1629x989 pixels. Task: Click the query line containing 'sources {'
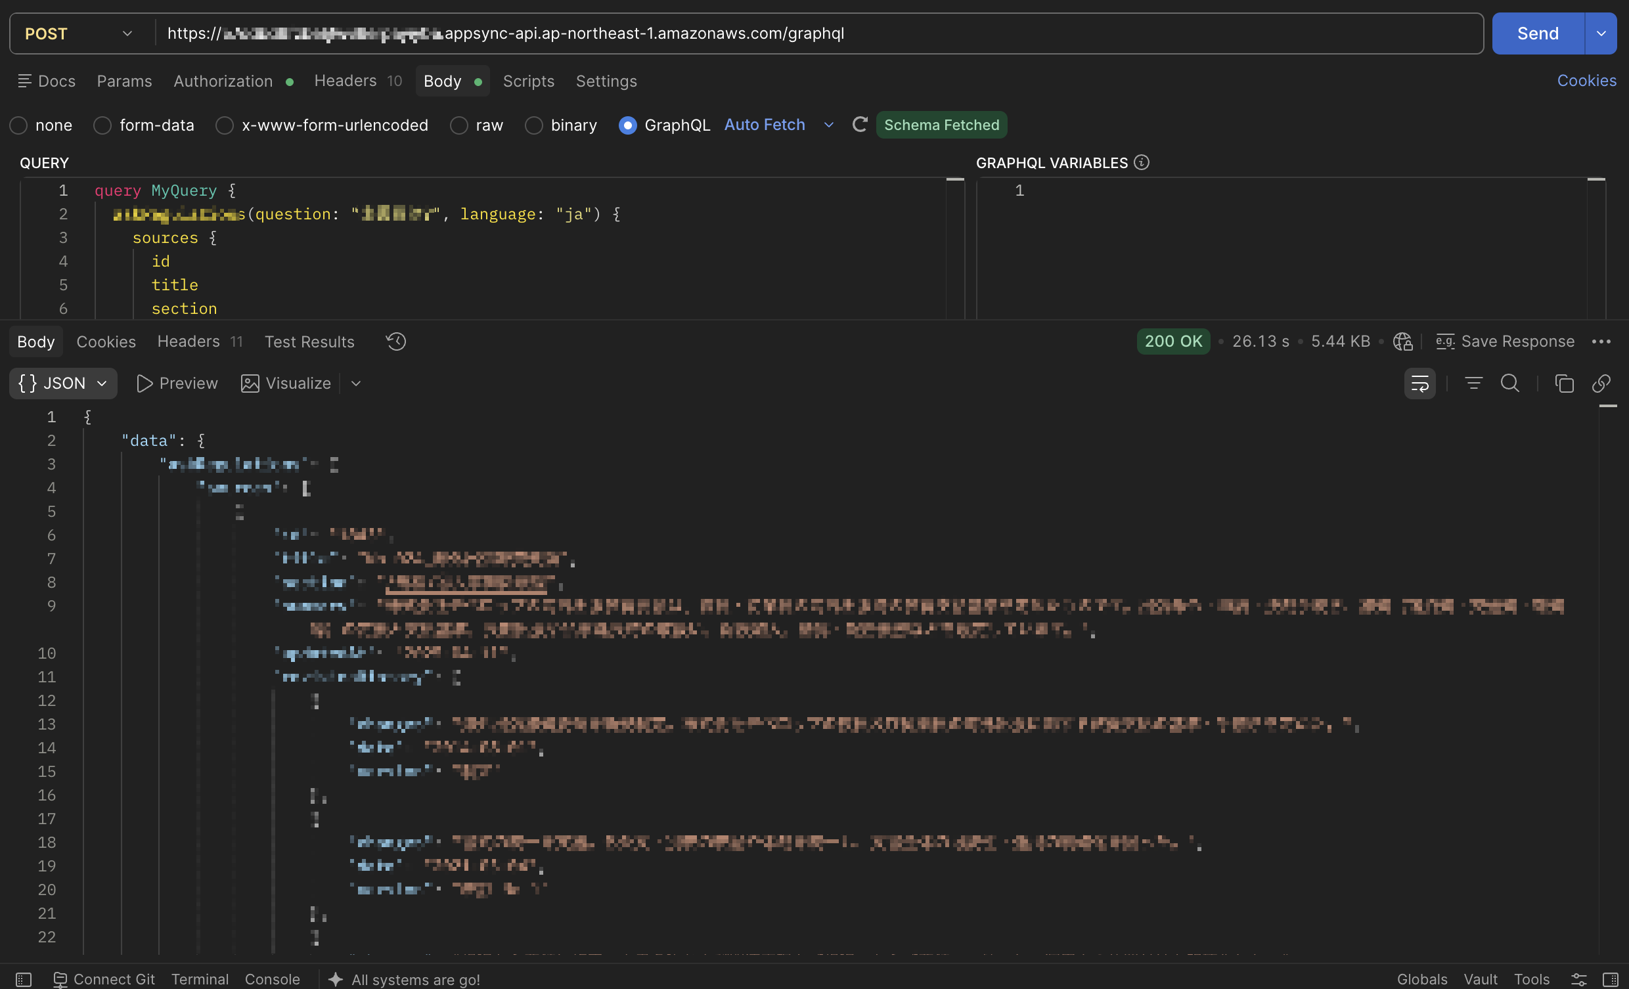tap(175, 238)
